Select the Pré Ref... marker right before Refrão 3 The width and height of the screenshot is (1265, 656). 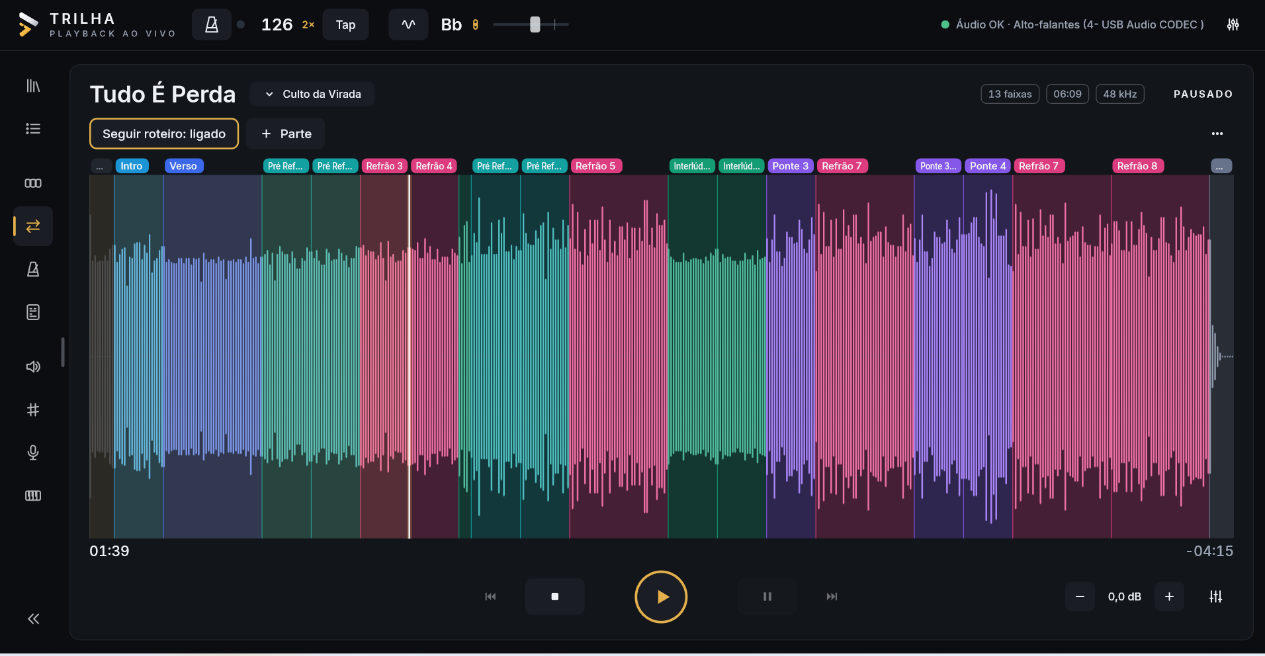[x=335, y=166]
